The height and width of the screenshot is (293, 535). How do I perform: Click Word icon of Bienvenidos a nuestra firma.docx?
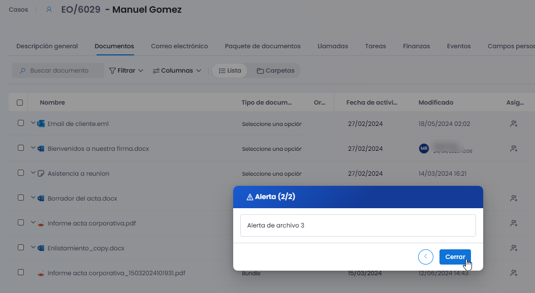41,149
